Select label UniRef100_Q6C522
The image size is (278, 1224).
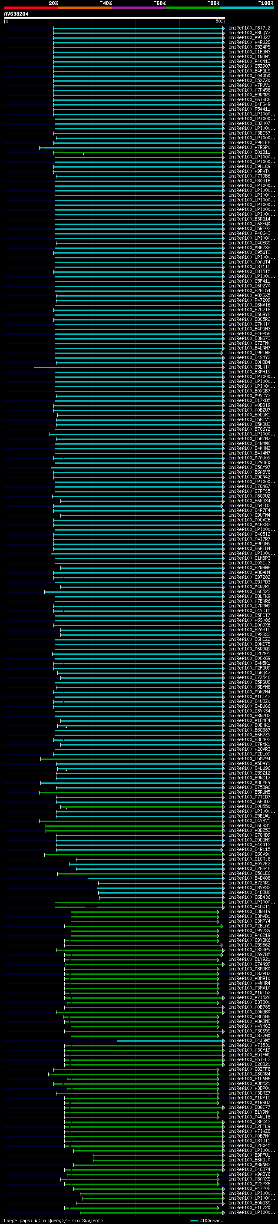249,591
